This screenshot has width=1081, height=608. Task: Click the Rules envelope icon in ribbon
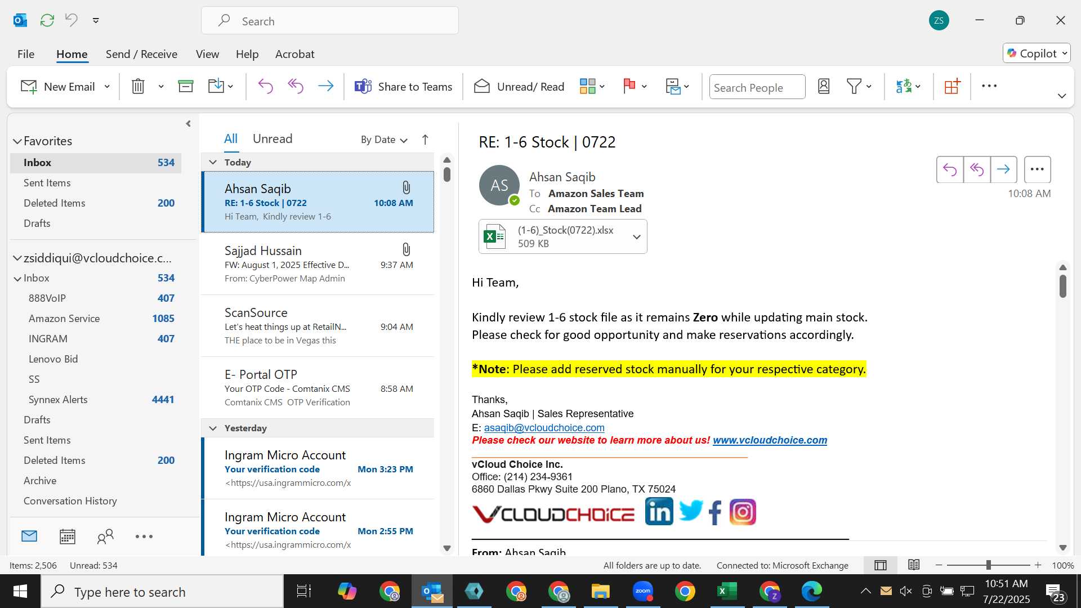(x=673, y=86)
